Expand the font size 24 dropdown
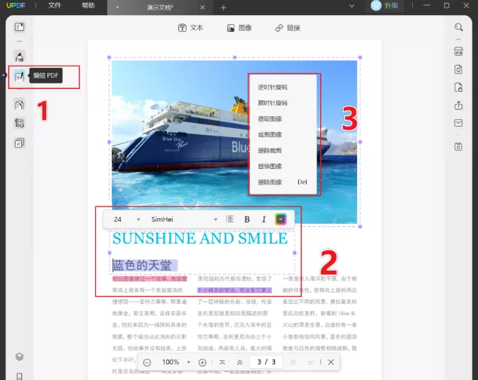Screen dimensions: 478x380 point(138,219)
